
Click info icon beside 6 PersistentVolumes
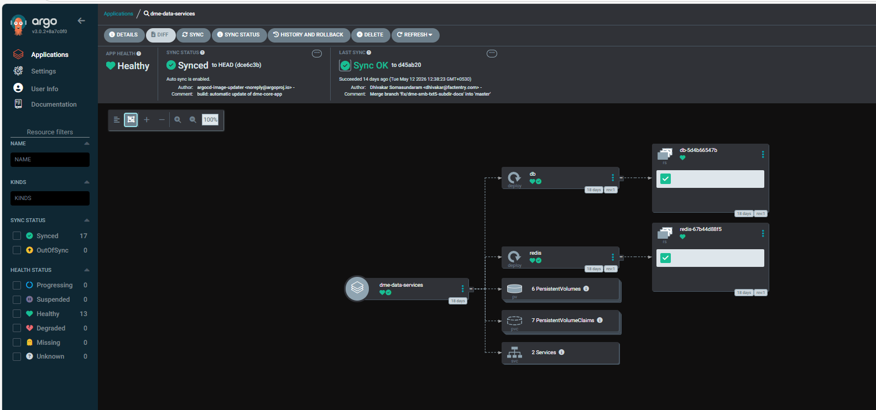point(586,288)
